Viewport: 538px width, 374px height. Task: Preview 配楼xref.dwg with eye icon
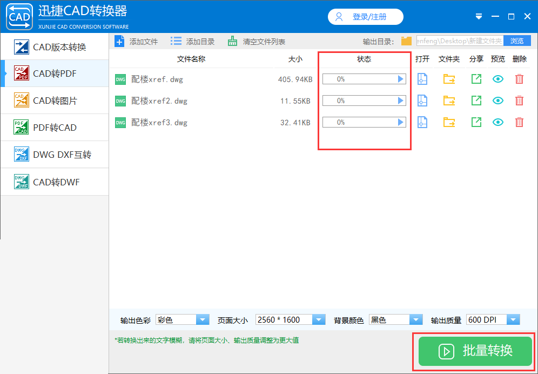(x=498, y=79)
